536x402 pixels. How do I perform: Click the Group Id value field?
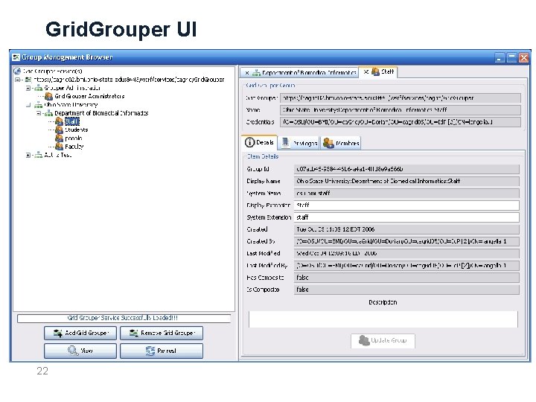point(406,169)
